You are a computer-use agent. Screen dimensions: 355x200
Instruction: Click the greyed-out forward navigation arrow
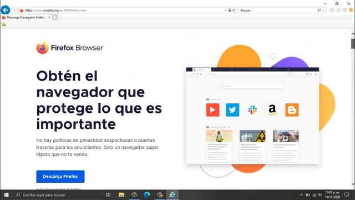pyautogui.click(x=14, y=10)
